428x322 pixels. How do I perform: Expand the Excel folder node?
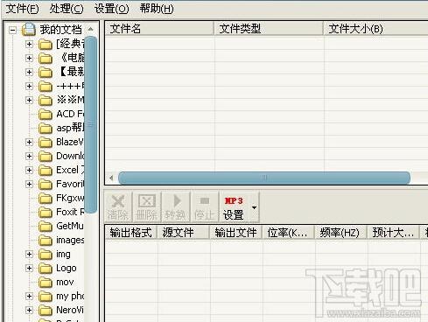coord(29,170)
